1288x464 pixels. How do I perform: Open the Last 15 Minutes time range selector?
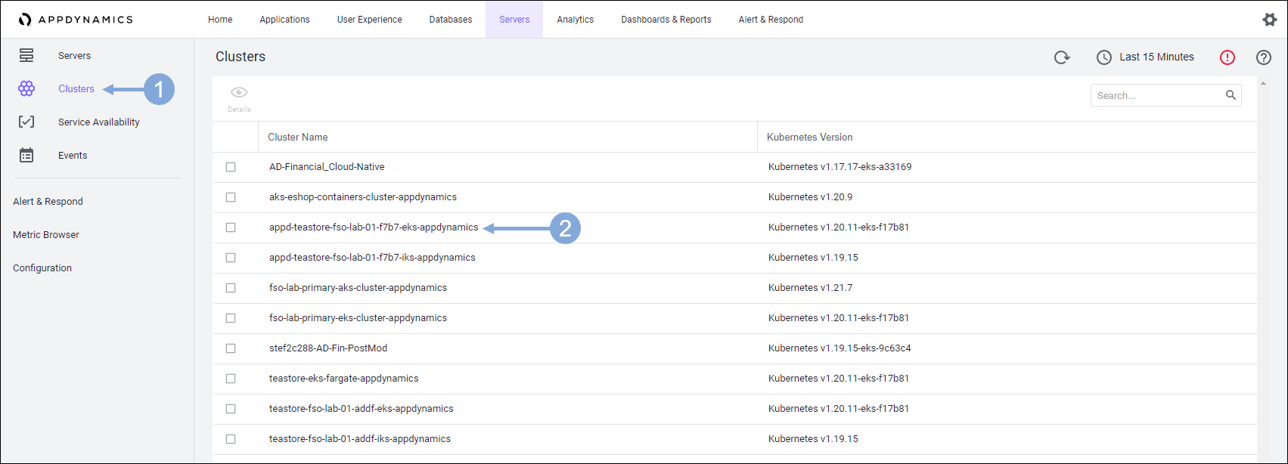tap(1145, 57)
